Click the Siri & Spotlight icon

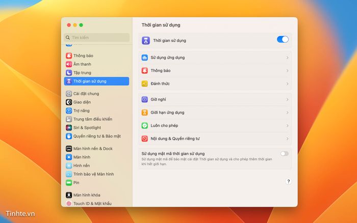[69, 128]
